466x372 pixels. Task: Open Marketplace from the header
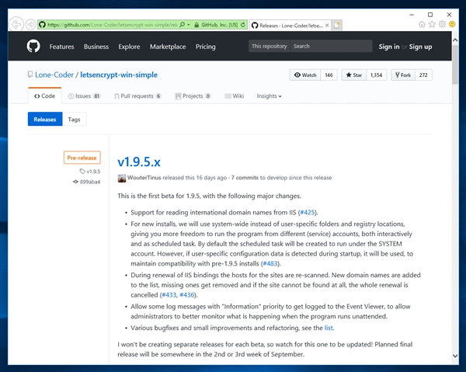pos(168,47)
